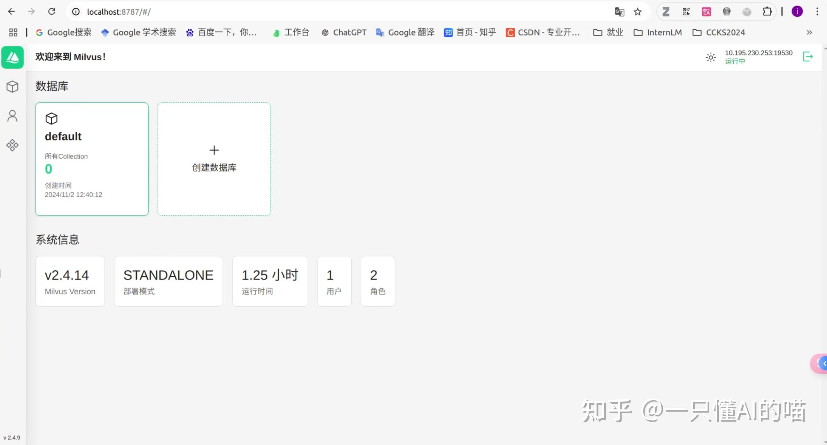Open system view via diamond grid icon
The image size is (827, 445).
[x=13, y=145]
